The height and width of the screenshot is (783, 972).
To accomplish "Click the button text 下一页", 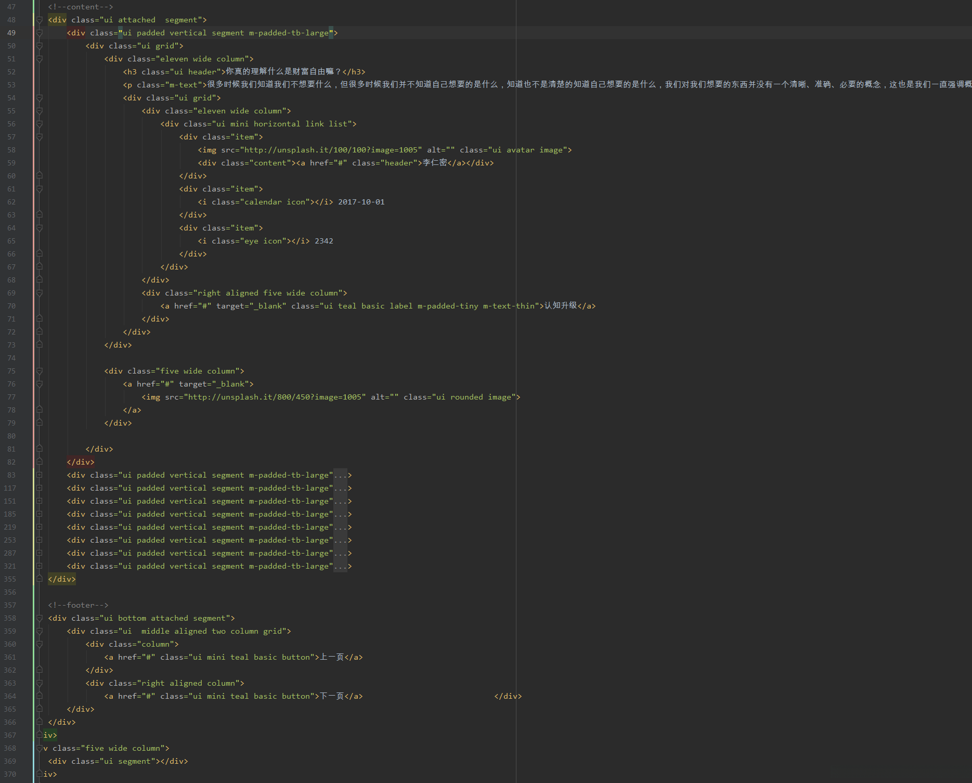I will pyautogui.click(x=332, y=696).
